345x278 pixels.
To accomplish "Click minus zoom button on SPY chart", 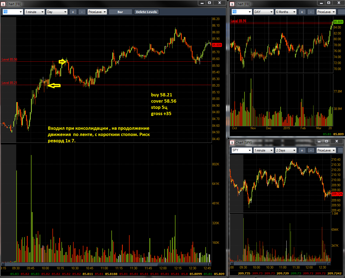I will point(311,150).
